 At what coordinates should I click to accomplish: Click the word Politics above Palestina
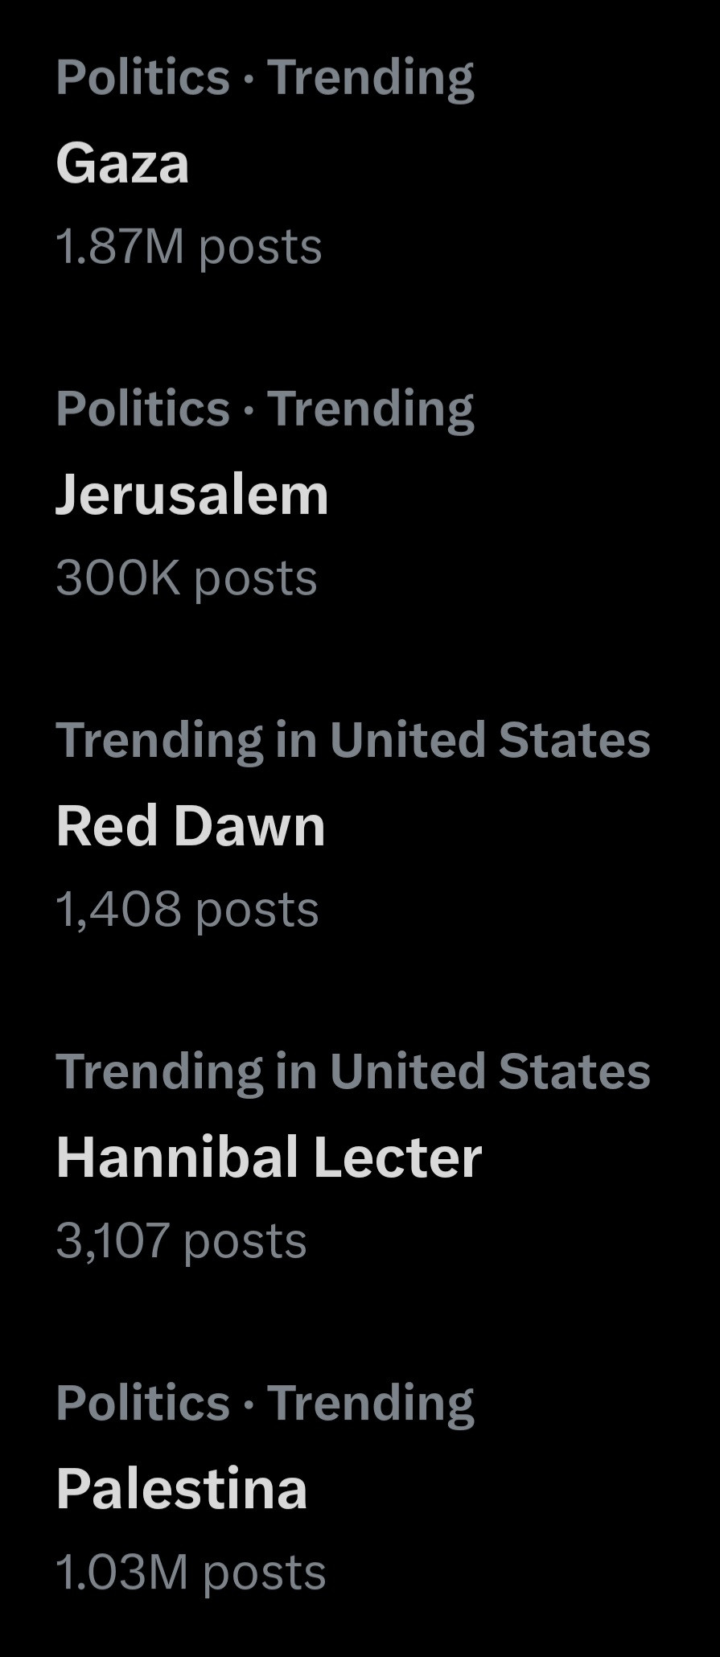(143, 1403)
